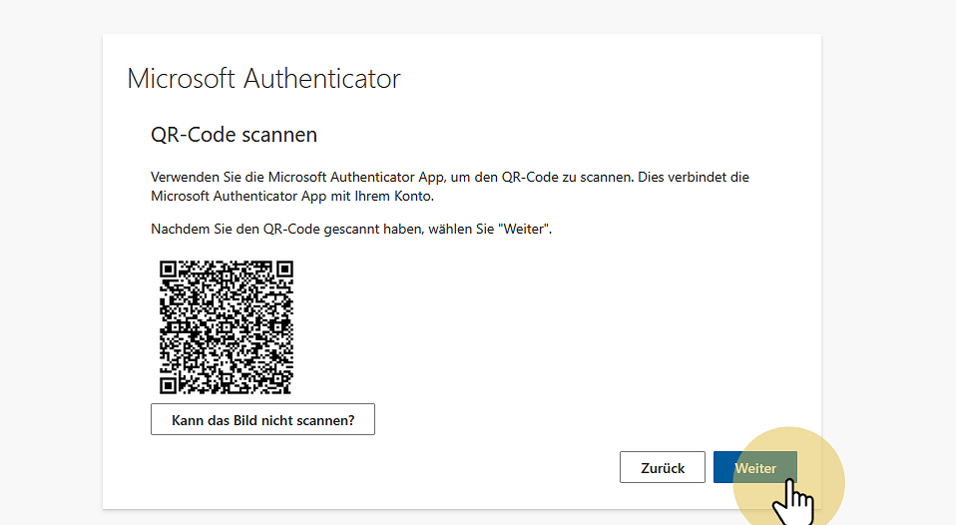Click the QR code's top-left finder square

click(169, 269)
